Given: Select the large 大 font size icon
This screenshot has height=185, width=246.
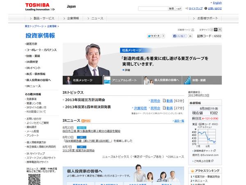Looking at the screenshot, I should [x=220, y=29].
